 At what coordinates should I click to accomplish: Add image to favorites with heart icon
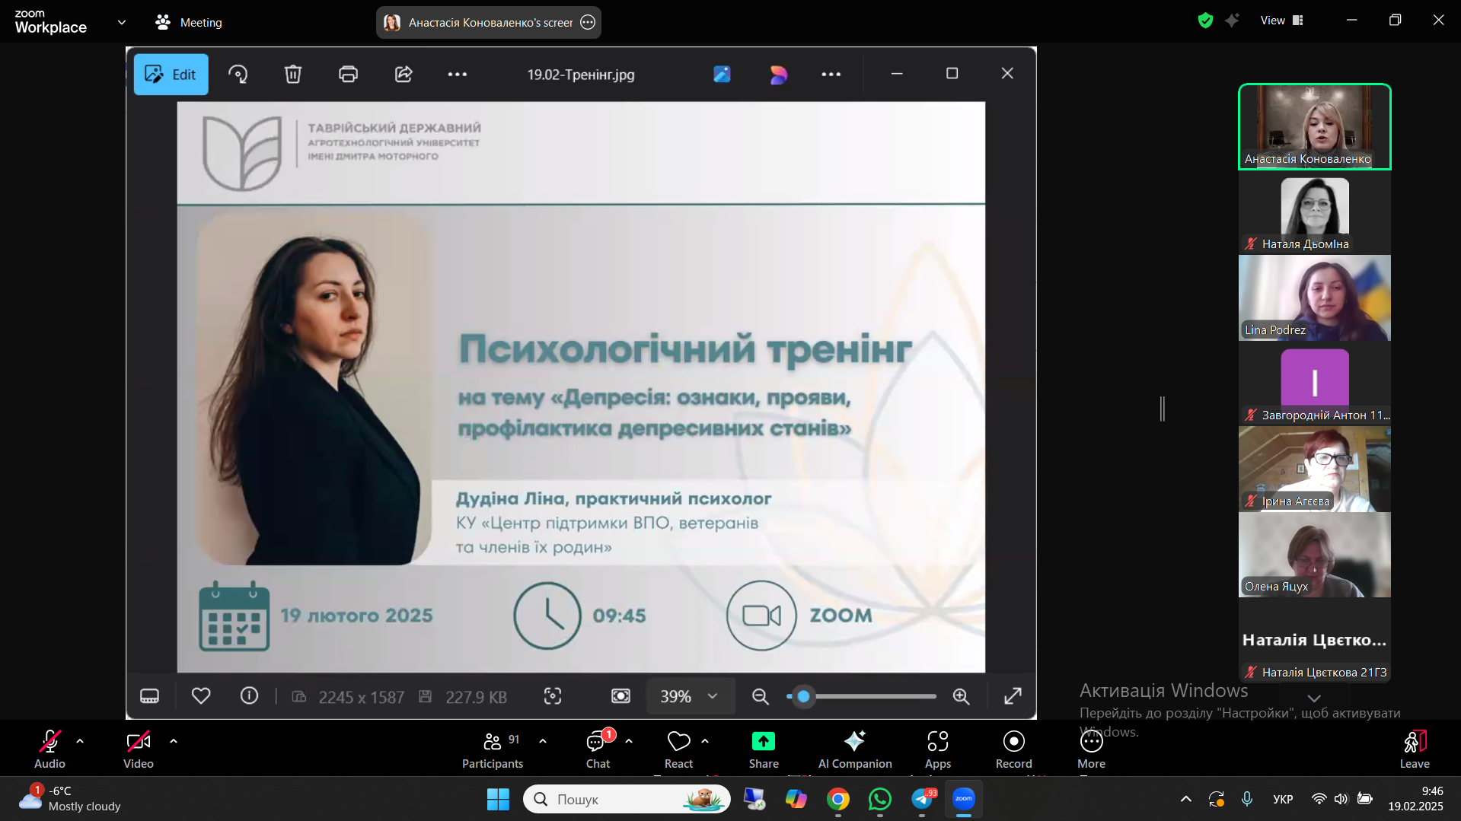click(201, 696)
